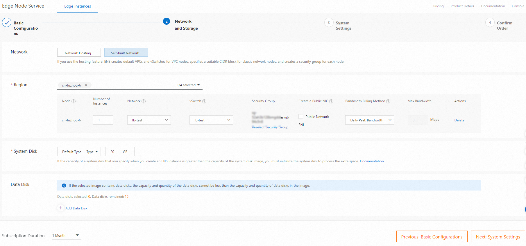
Task: Click the ENI label text
Action: [x=301, y=125]
